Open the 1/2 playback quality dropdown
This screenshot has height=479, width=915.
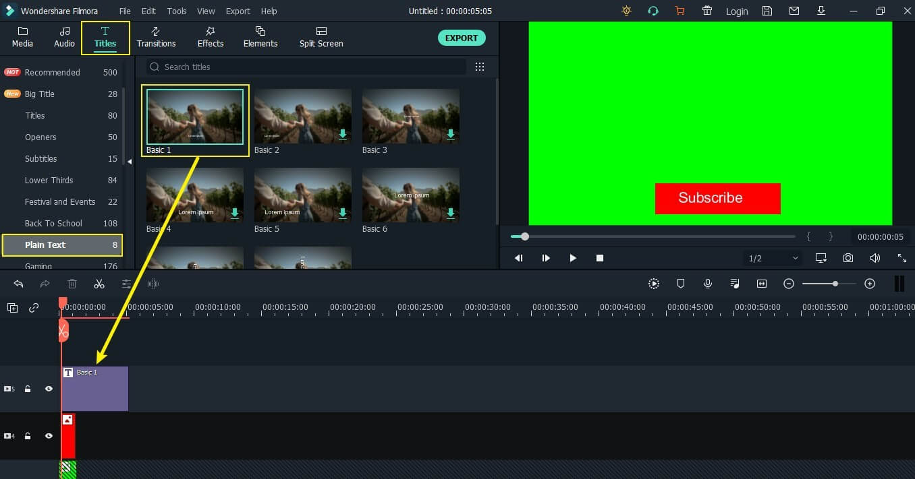tap(773, 258)
